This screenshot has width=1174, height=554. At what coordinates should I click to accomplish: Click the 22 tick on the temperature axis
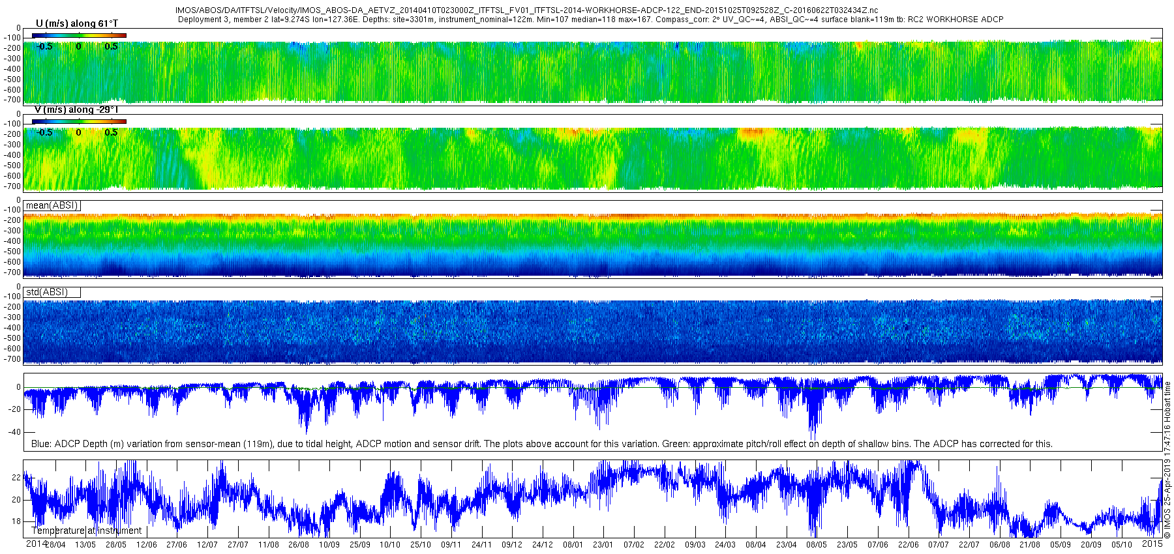pos(16,478)
